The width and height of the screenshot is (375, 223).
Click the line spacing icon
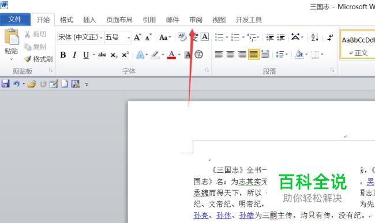click(280, 55)
